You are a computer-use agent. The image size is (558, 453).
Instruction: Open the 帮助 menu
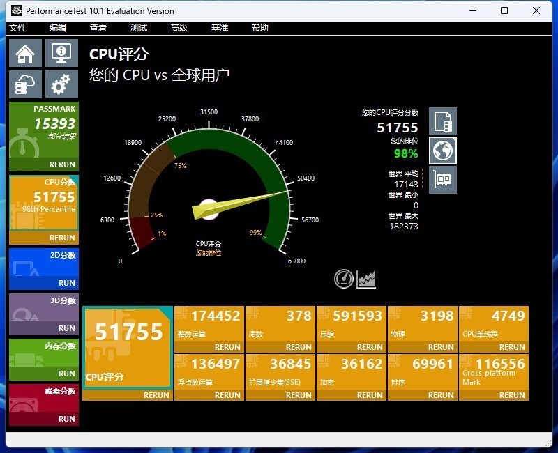pyautogui.click(x=259, y=28)
